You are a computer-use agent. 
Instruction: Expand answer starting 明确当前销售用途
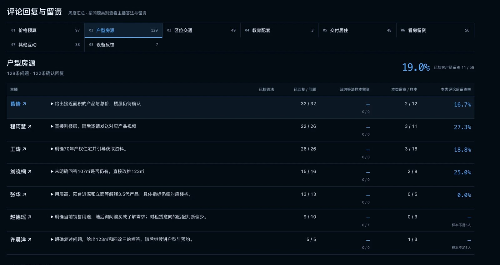(x=129, y=217)
